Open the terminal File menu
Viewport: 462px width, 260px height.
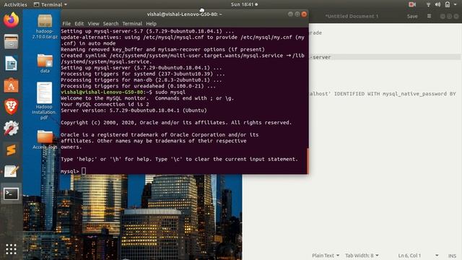[x=66, y=24]
